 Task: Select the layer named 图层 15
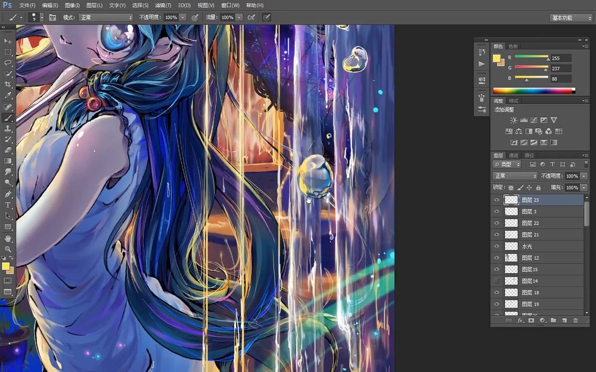coord(538,270)
